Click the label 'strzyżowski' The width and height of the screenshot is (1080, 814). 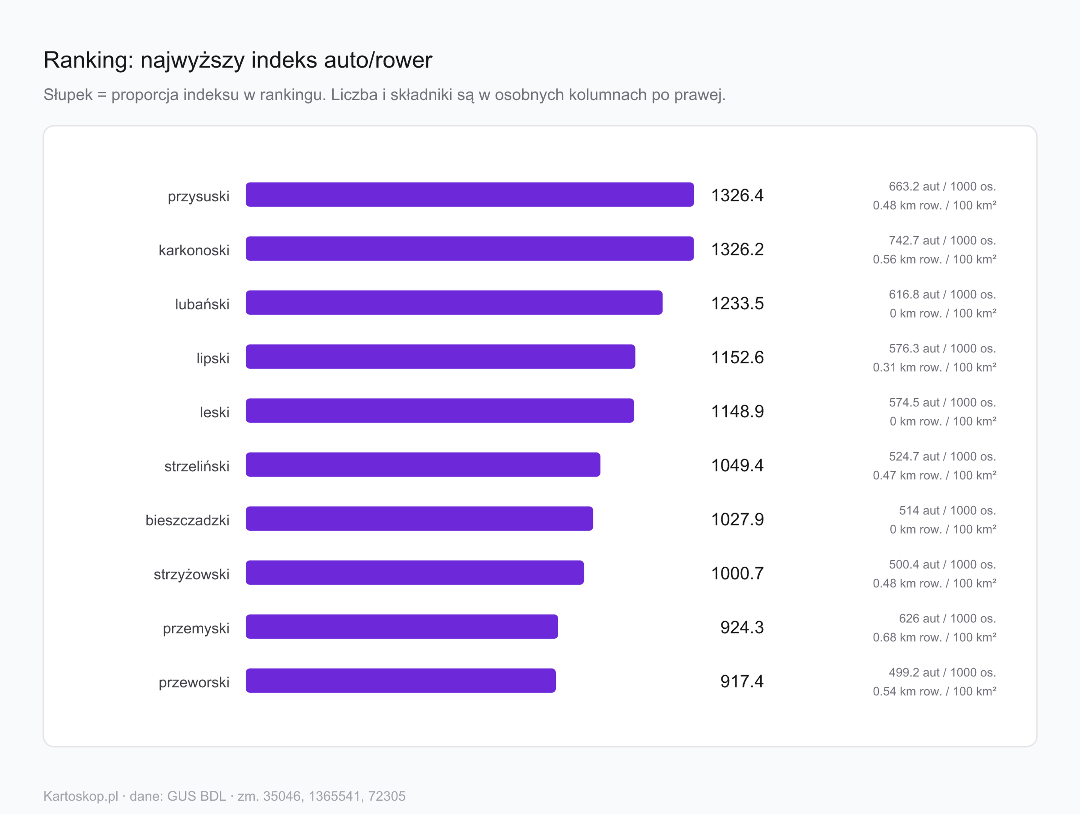pyautogui.click(x=192, y=574)
